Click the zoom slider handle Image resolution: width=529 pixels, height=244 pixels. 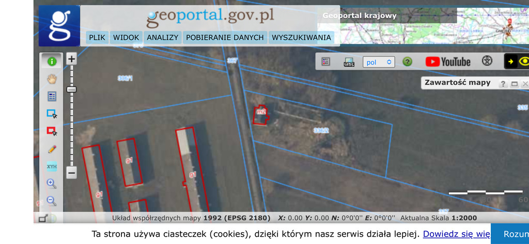click(x=72, y=89)
